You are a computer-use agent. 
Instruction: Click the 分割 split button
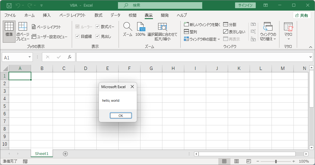[230, 25]
